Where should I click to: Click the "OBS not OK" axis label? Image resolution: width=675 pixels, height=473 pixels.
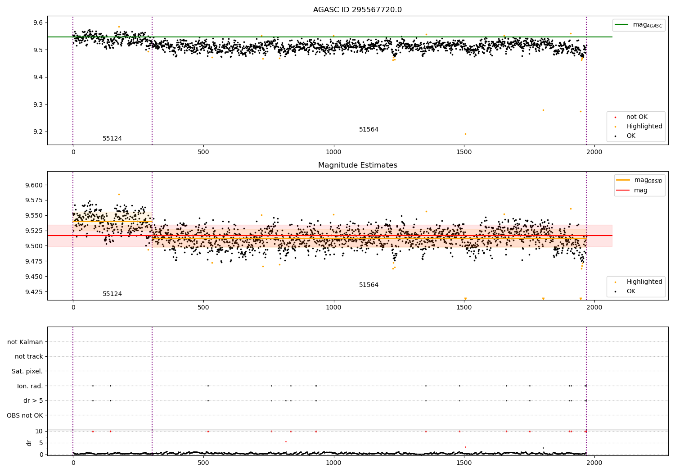(x=25, y=415)
